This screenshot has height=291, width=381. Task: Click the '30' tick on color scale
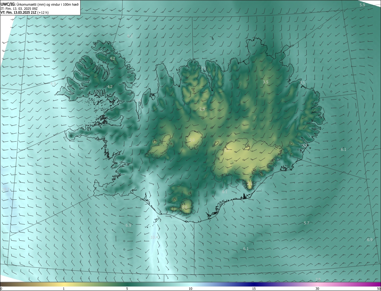pyautogui.click(x=317, y=289)
